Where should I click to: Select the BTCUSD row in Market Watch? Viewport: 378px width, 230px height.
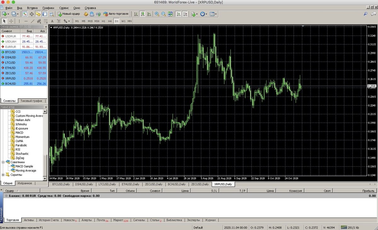point(24,52)
